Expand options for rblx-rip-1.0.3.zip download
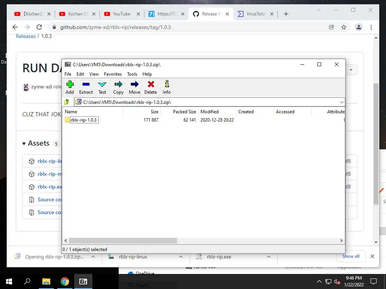386x289 pixels. [93, 257]
